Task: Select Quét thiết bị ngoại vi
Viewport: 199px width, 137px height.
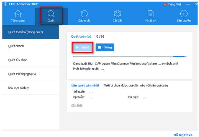Action: (x=30, y=74)
